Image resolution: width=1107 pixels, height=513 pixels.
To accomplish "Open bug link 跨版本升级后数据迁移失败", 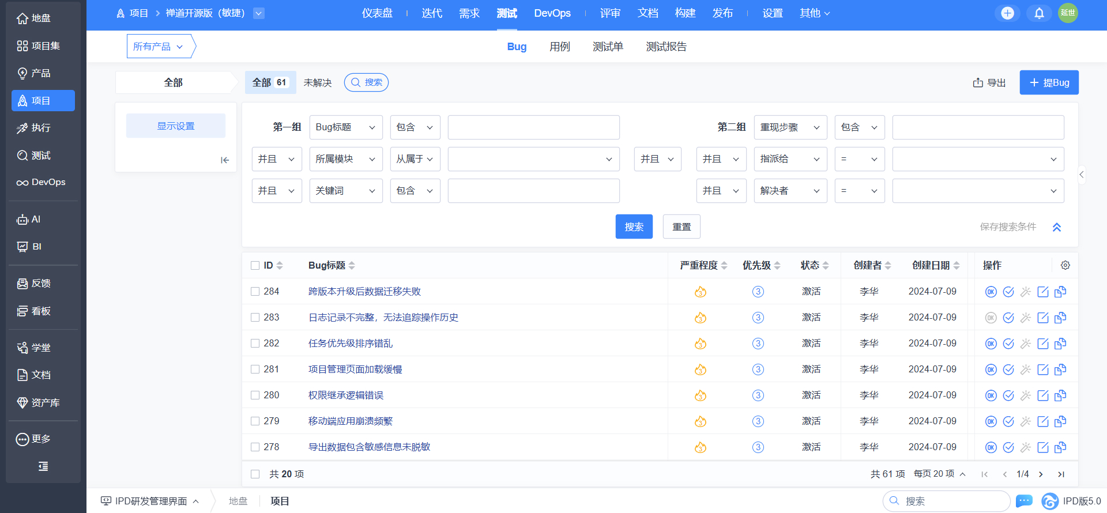I will click(364, 292).
